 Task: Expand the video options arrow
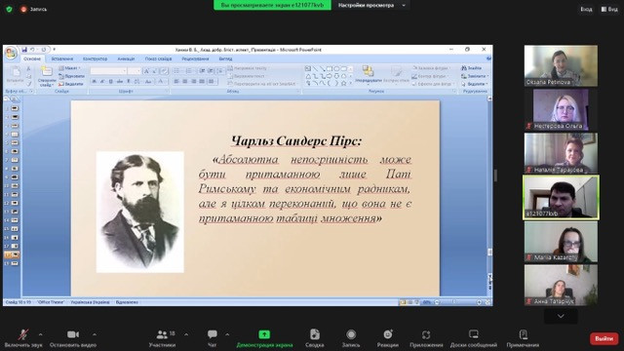pos(95,334)
